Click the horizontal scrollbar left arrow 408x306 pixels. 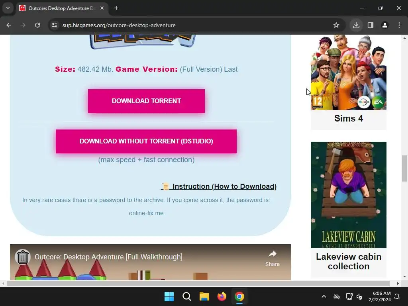[x=3, y=283]
